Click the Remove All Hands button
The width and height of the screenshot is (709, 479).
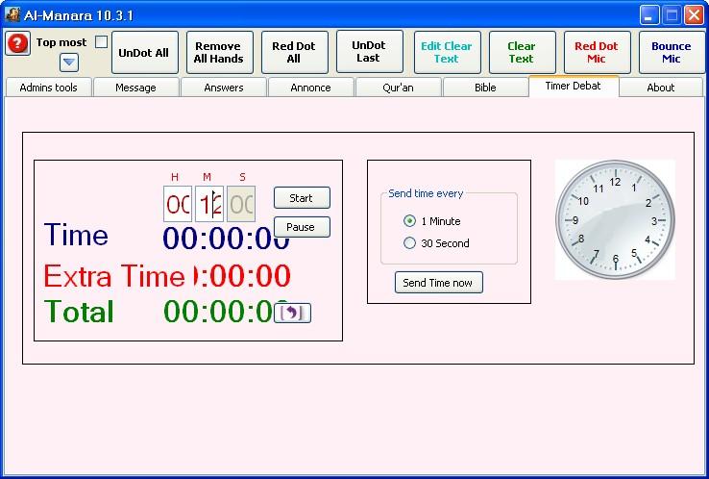coord(218,52)
